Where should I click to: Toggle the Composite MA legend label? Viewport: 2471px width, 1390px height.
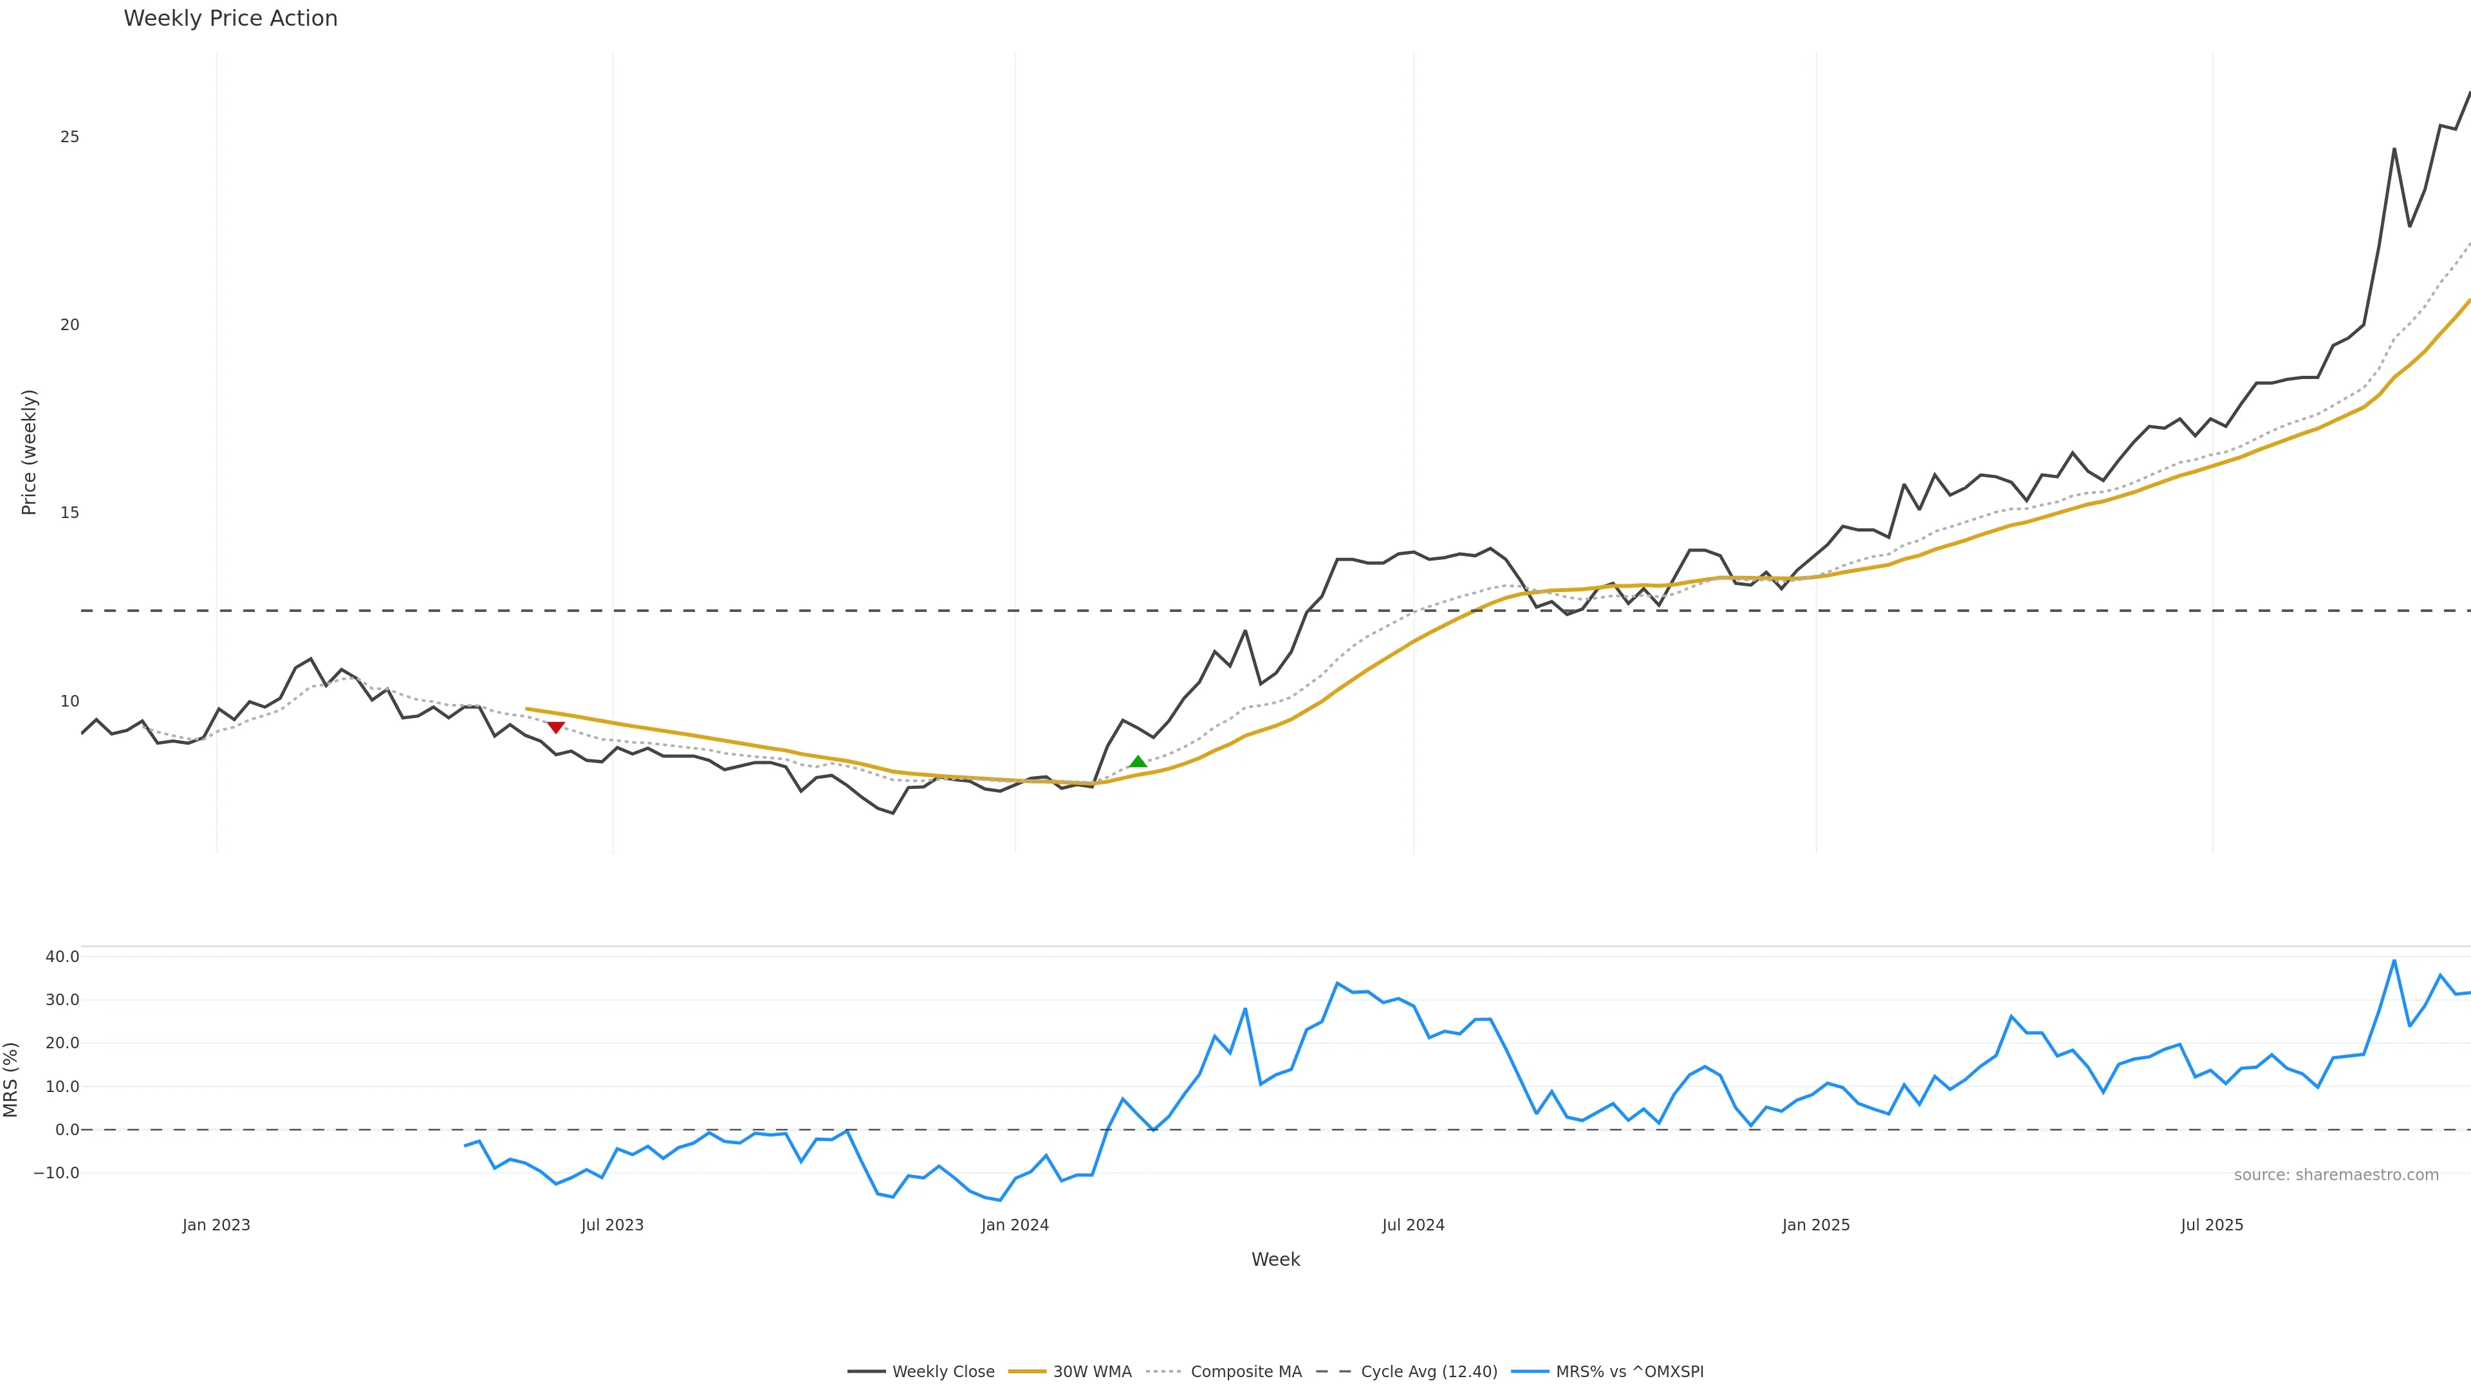pyautogui.click(x=1245, y=1372)
